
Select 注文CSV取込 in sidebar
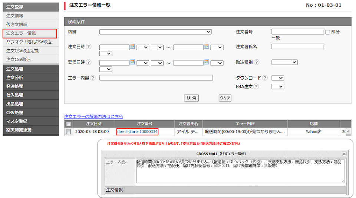tap(31, 59)
